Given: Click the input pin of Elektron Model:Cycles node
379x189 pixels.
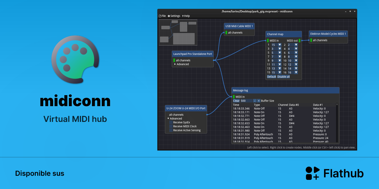Looking at the screenshot, I should click(309, 40).
